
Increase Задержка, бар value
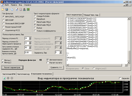[x=61, y=52]
